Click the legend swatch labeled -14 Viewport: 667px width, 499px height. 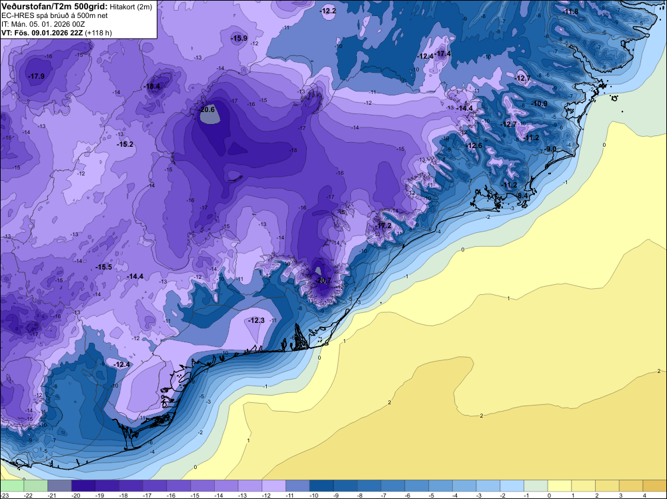(x=226, y=486)
